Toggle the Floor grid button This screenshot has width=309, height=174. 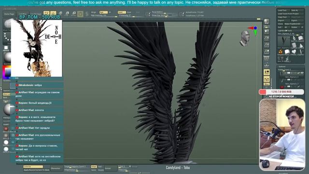267,65
